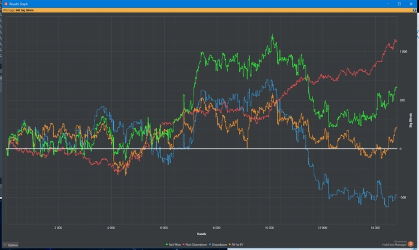Image resolution: width=419 pixels, height=250 pixels.
Task: Click the '4 000' x-axis label
Action: (x=111, y=228)
